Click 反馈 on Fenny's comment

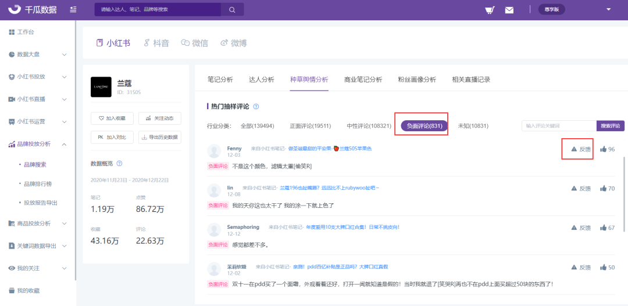[581, 149]
